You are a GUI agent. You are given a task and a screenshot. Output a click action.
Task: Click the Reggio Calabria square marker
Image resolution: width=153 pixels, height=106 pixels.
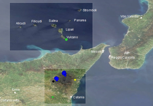[110, 56]
